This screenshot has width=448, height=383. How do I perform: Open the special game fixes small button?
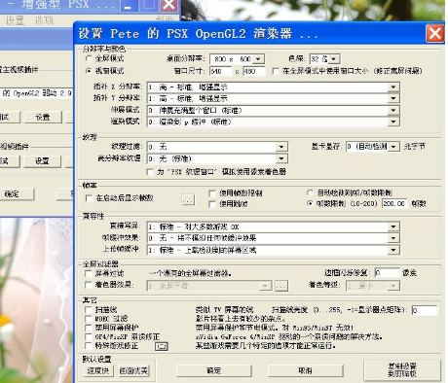tap(162, 346)
